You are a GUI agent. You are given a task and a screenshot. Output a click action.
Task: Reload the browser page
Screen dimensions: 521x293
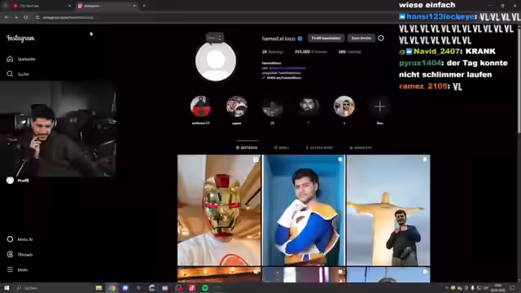point(25,17)
